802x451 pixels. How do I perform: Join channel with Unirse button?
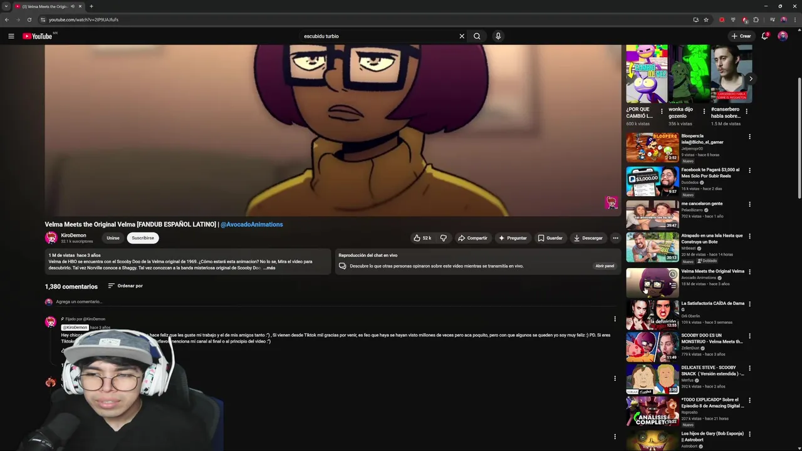(x=113, y=238)
